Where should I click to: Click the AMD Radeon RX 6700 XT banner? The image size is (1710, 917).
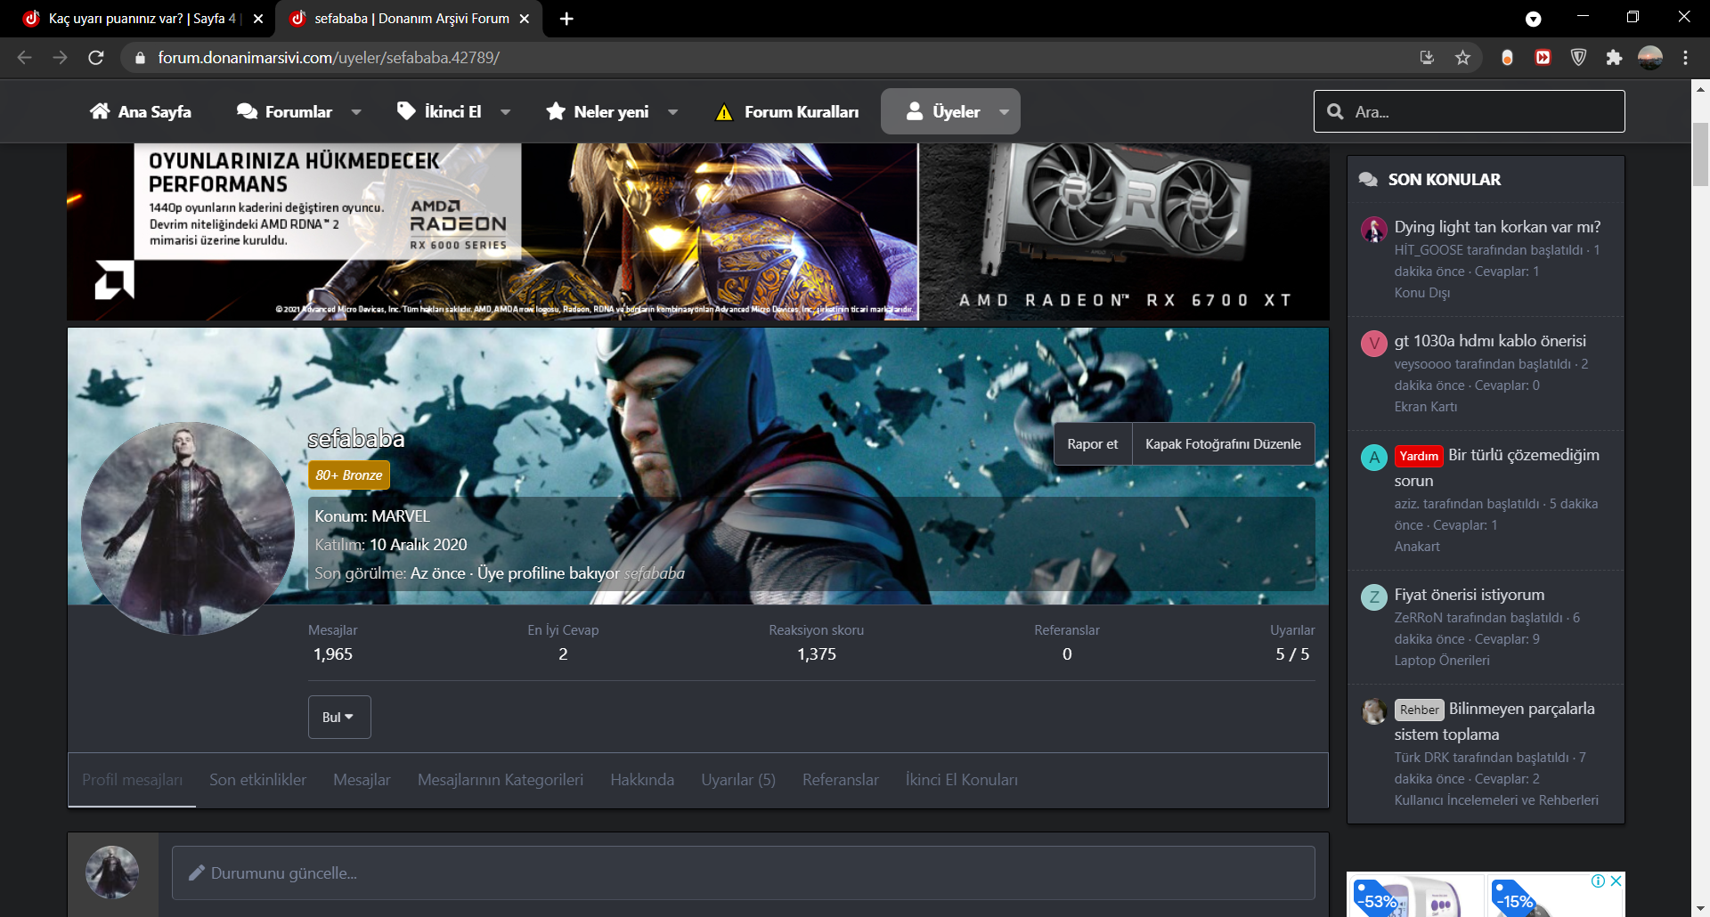tap(698, 231)
